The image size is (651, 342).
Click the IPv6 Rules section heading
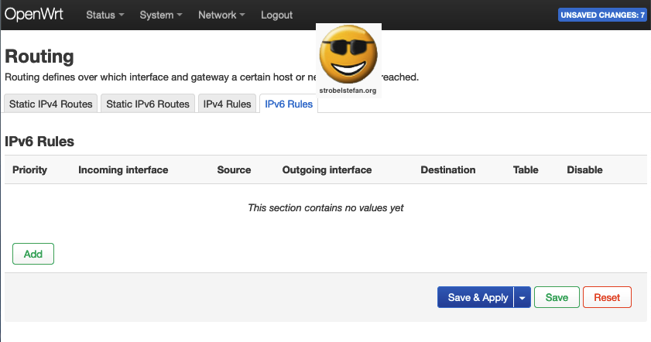[x=39, y=142]
